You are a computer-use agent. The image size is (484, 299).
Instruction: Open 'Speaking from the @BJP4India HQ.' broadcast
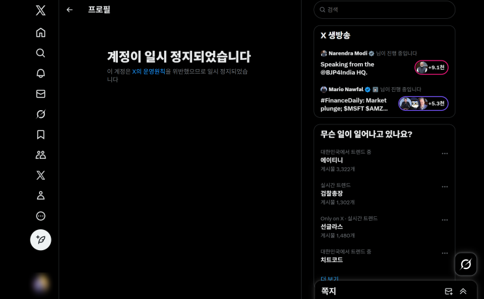tap(347, 68)
